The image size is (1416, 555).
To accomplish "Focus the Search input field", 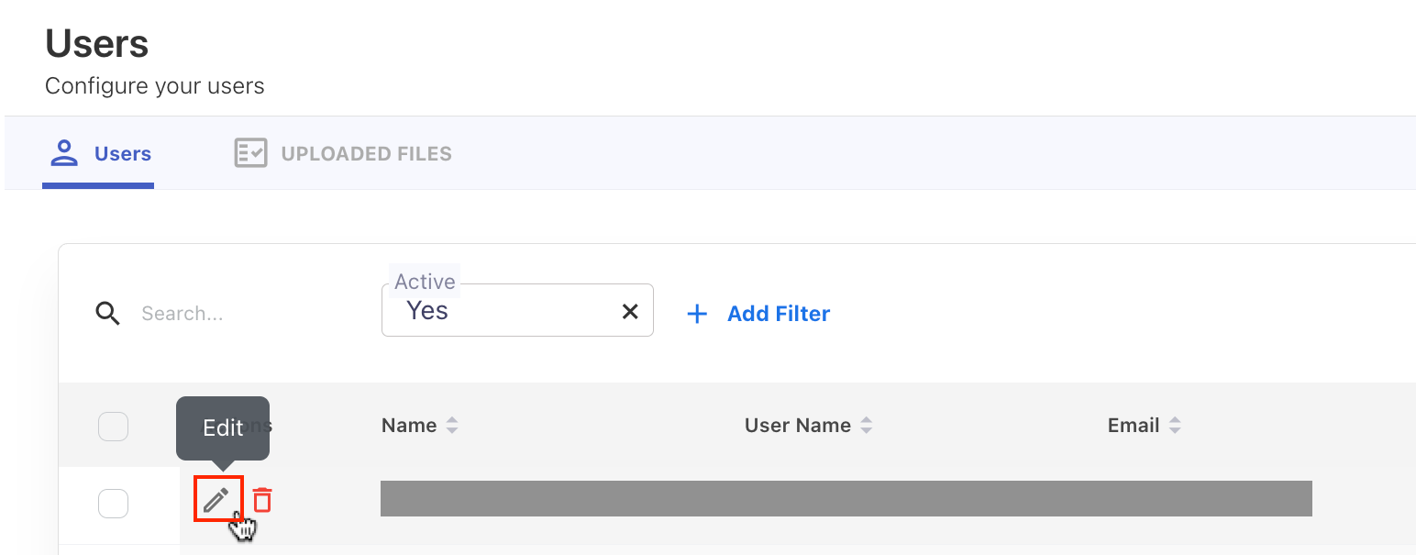I will pyautogui.click(x=238, y=314).
